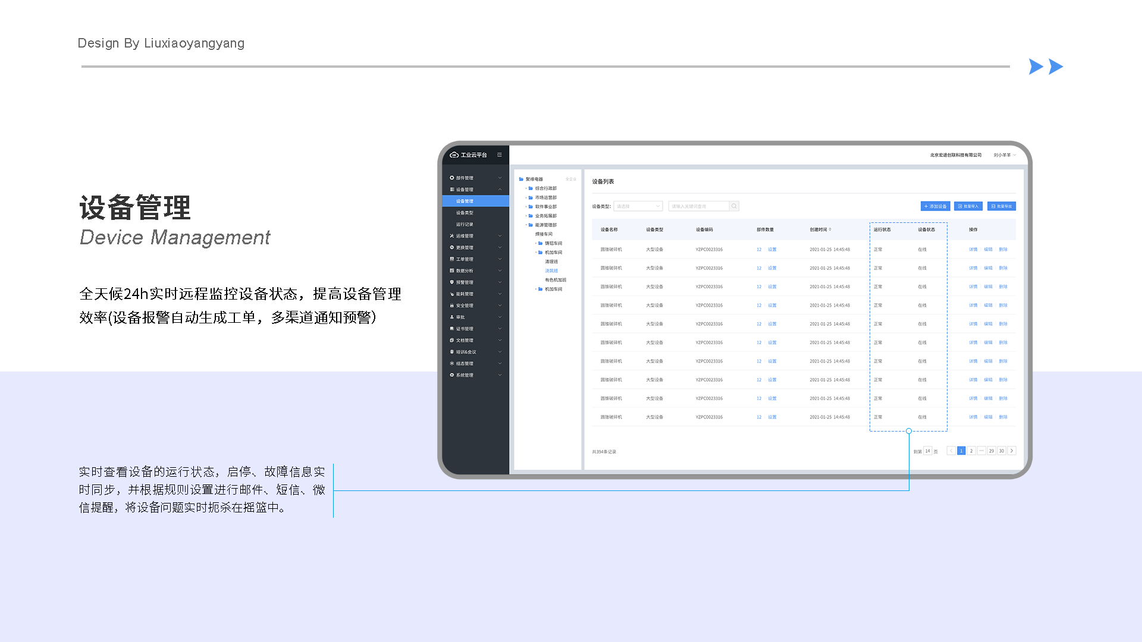
Task: Select 有色机加班 in department tree
Action: [556, 280]
